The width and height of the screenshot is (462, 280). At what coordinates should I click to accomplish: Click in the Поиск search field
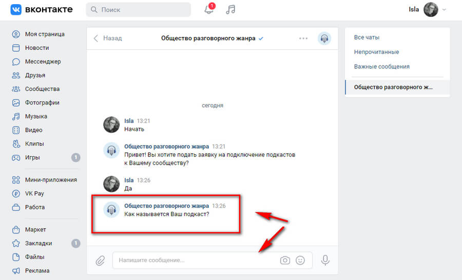(139, 10)
